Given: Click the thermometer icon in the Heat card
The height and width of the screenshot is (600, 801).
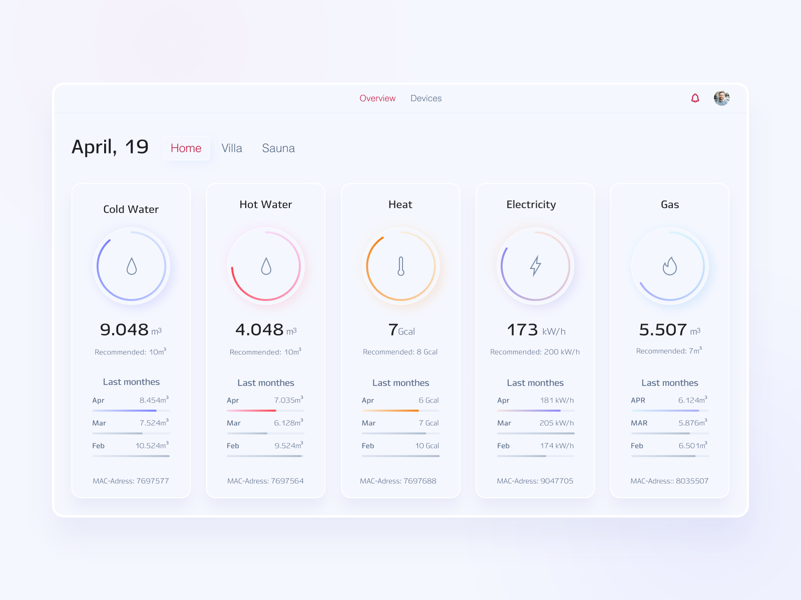Looking at the screenshot, I should 400,266.
